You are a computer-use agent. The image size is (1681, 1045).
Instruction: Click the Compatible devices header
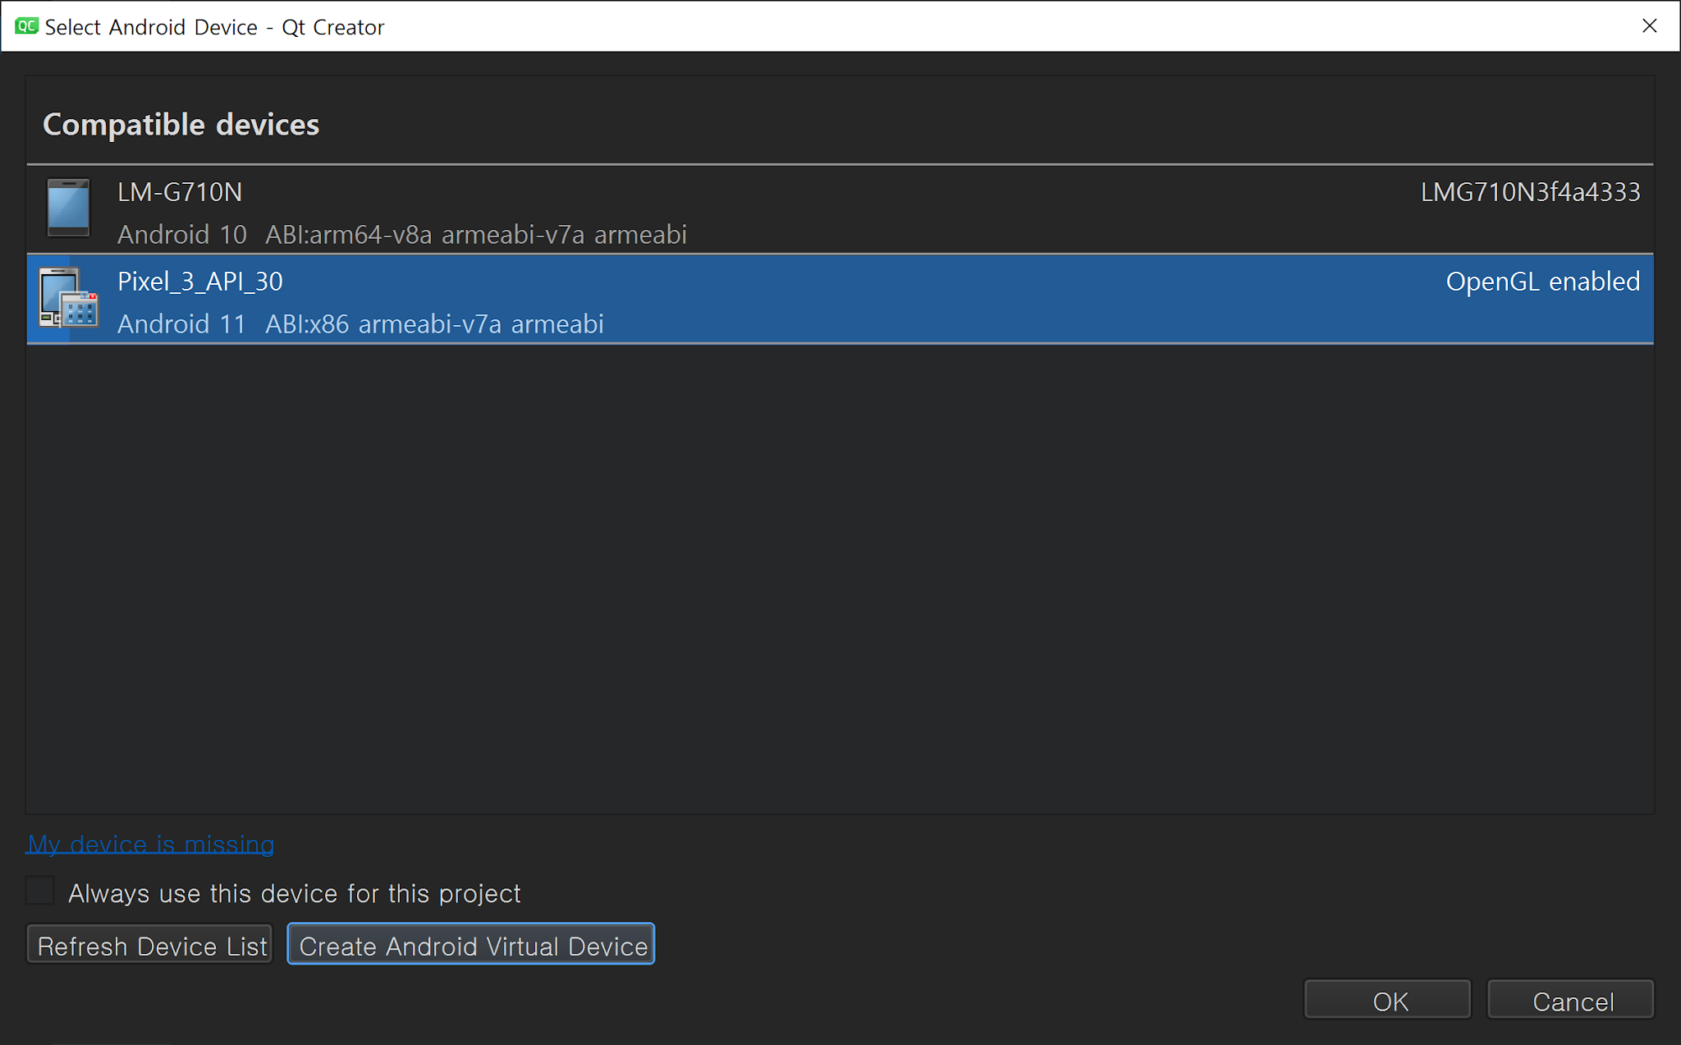point(181,125)
